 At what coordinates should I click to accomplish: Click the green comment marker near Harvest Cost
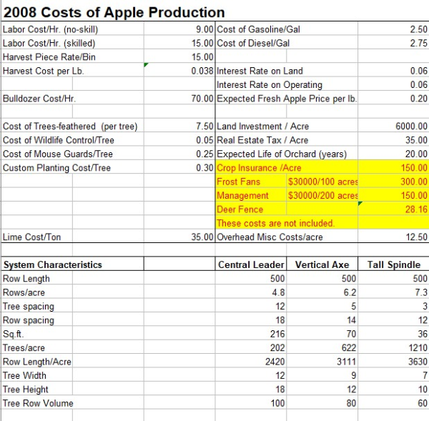pyautogui.click(x=146, y=64)
